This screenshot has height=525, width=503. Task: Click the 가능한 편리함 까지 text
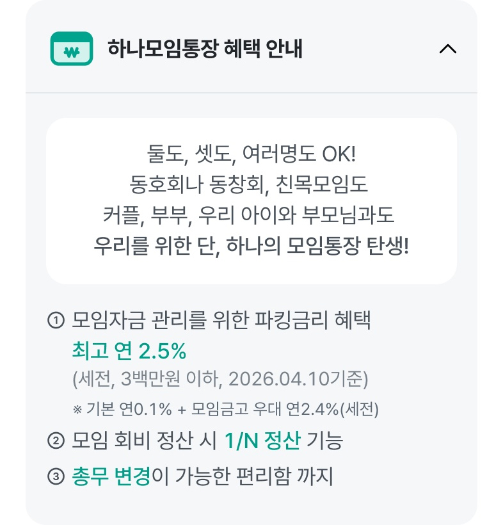click(250, 477)
